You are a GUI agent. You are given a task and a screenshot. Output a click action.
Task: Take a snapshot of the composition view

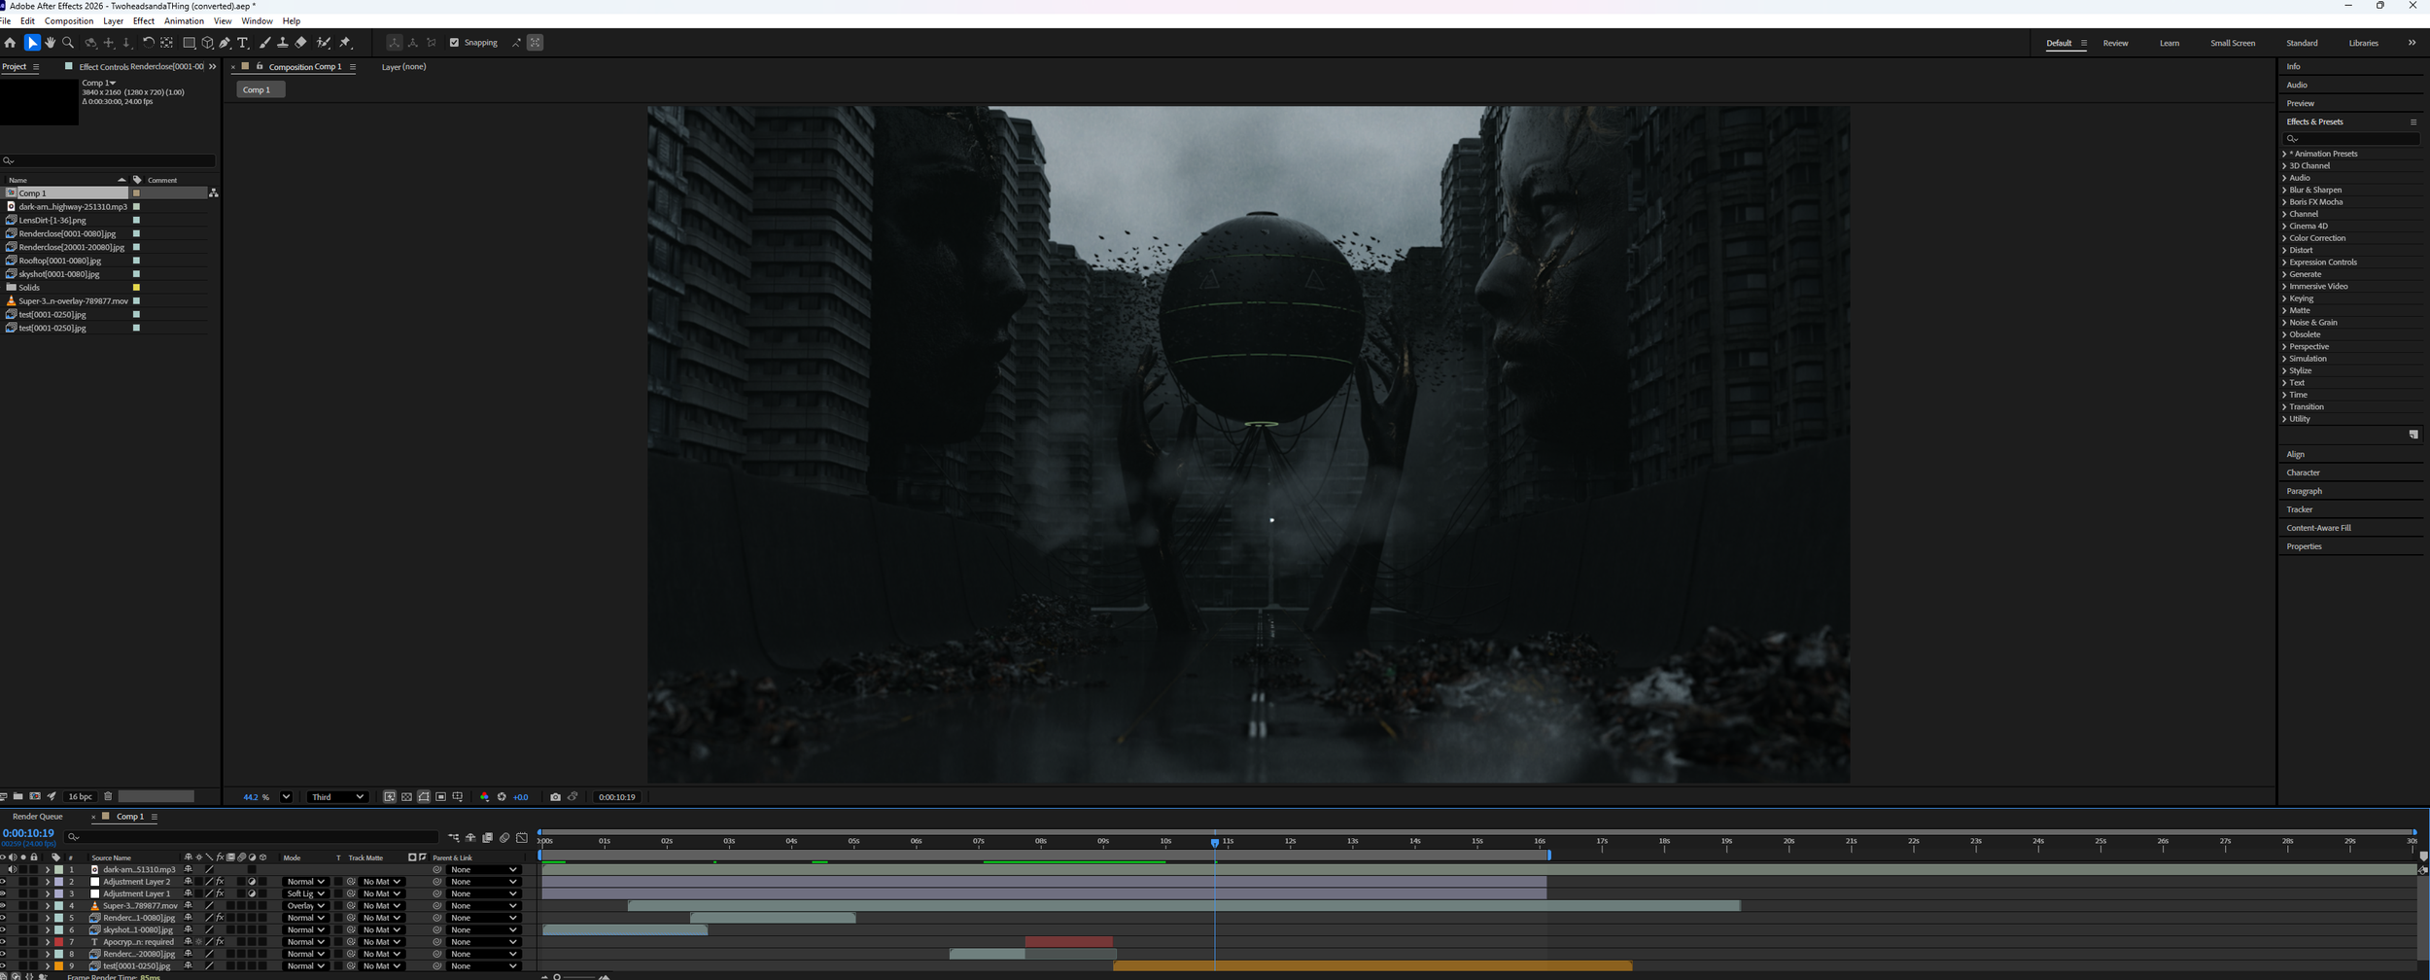556,797
